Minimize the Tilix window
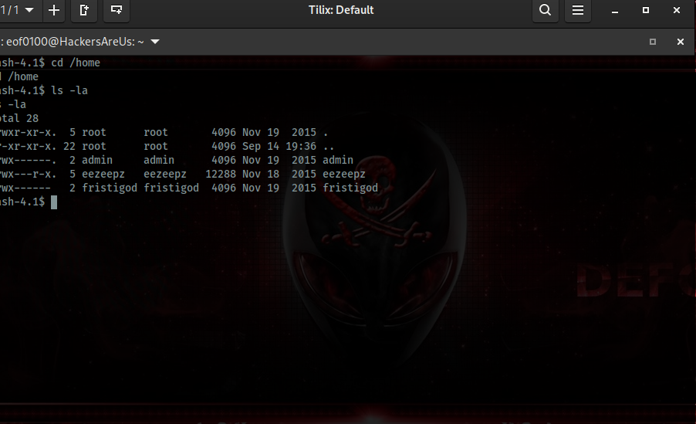The height and width of the screenshot is (424, 696). click(x=615, y=11)
